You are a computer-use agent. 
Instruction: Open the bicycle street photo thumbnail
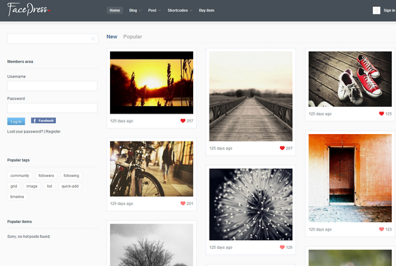(152, 169)
